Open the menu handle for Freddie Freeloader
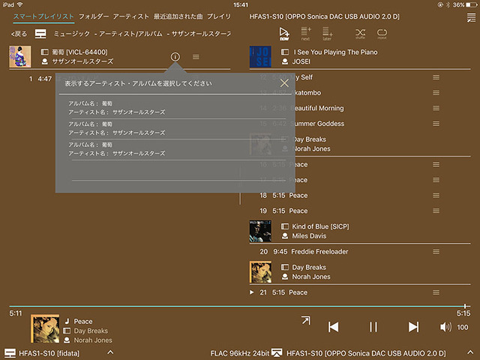 click(436, 252)
